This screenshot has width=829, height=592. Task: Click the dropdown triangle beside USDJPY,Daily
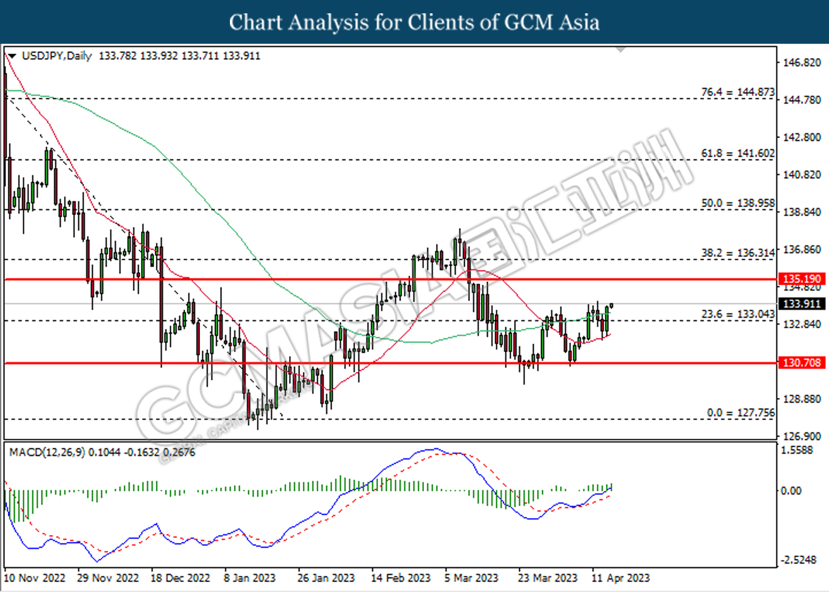tap(12, 56)
